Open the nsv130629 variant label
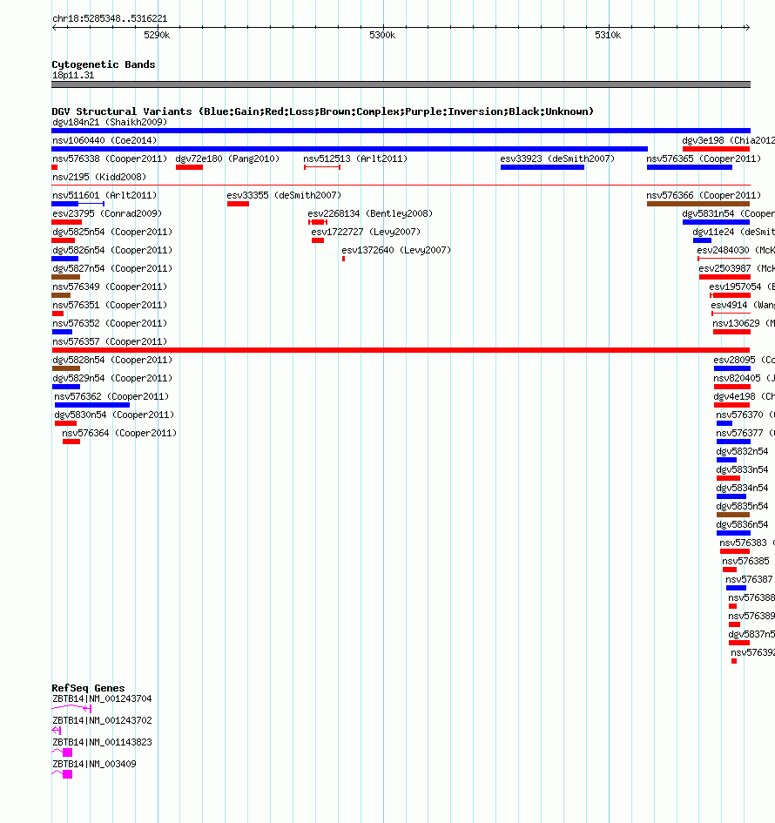Viewport: 775px width, 823px height. coord(744,324)
